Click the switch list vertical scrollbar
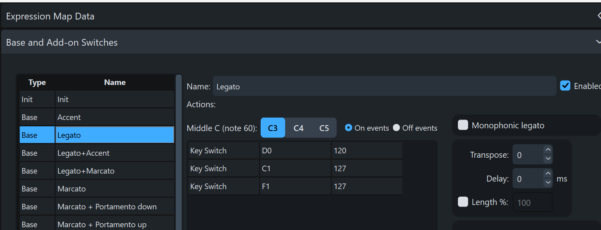Image resolution: width=601 pixels, height=230 pixels. tap(179, 151)
